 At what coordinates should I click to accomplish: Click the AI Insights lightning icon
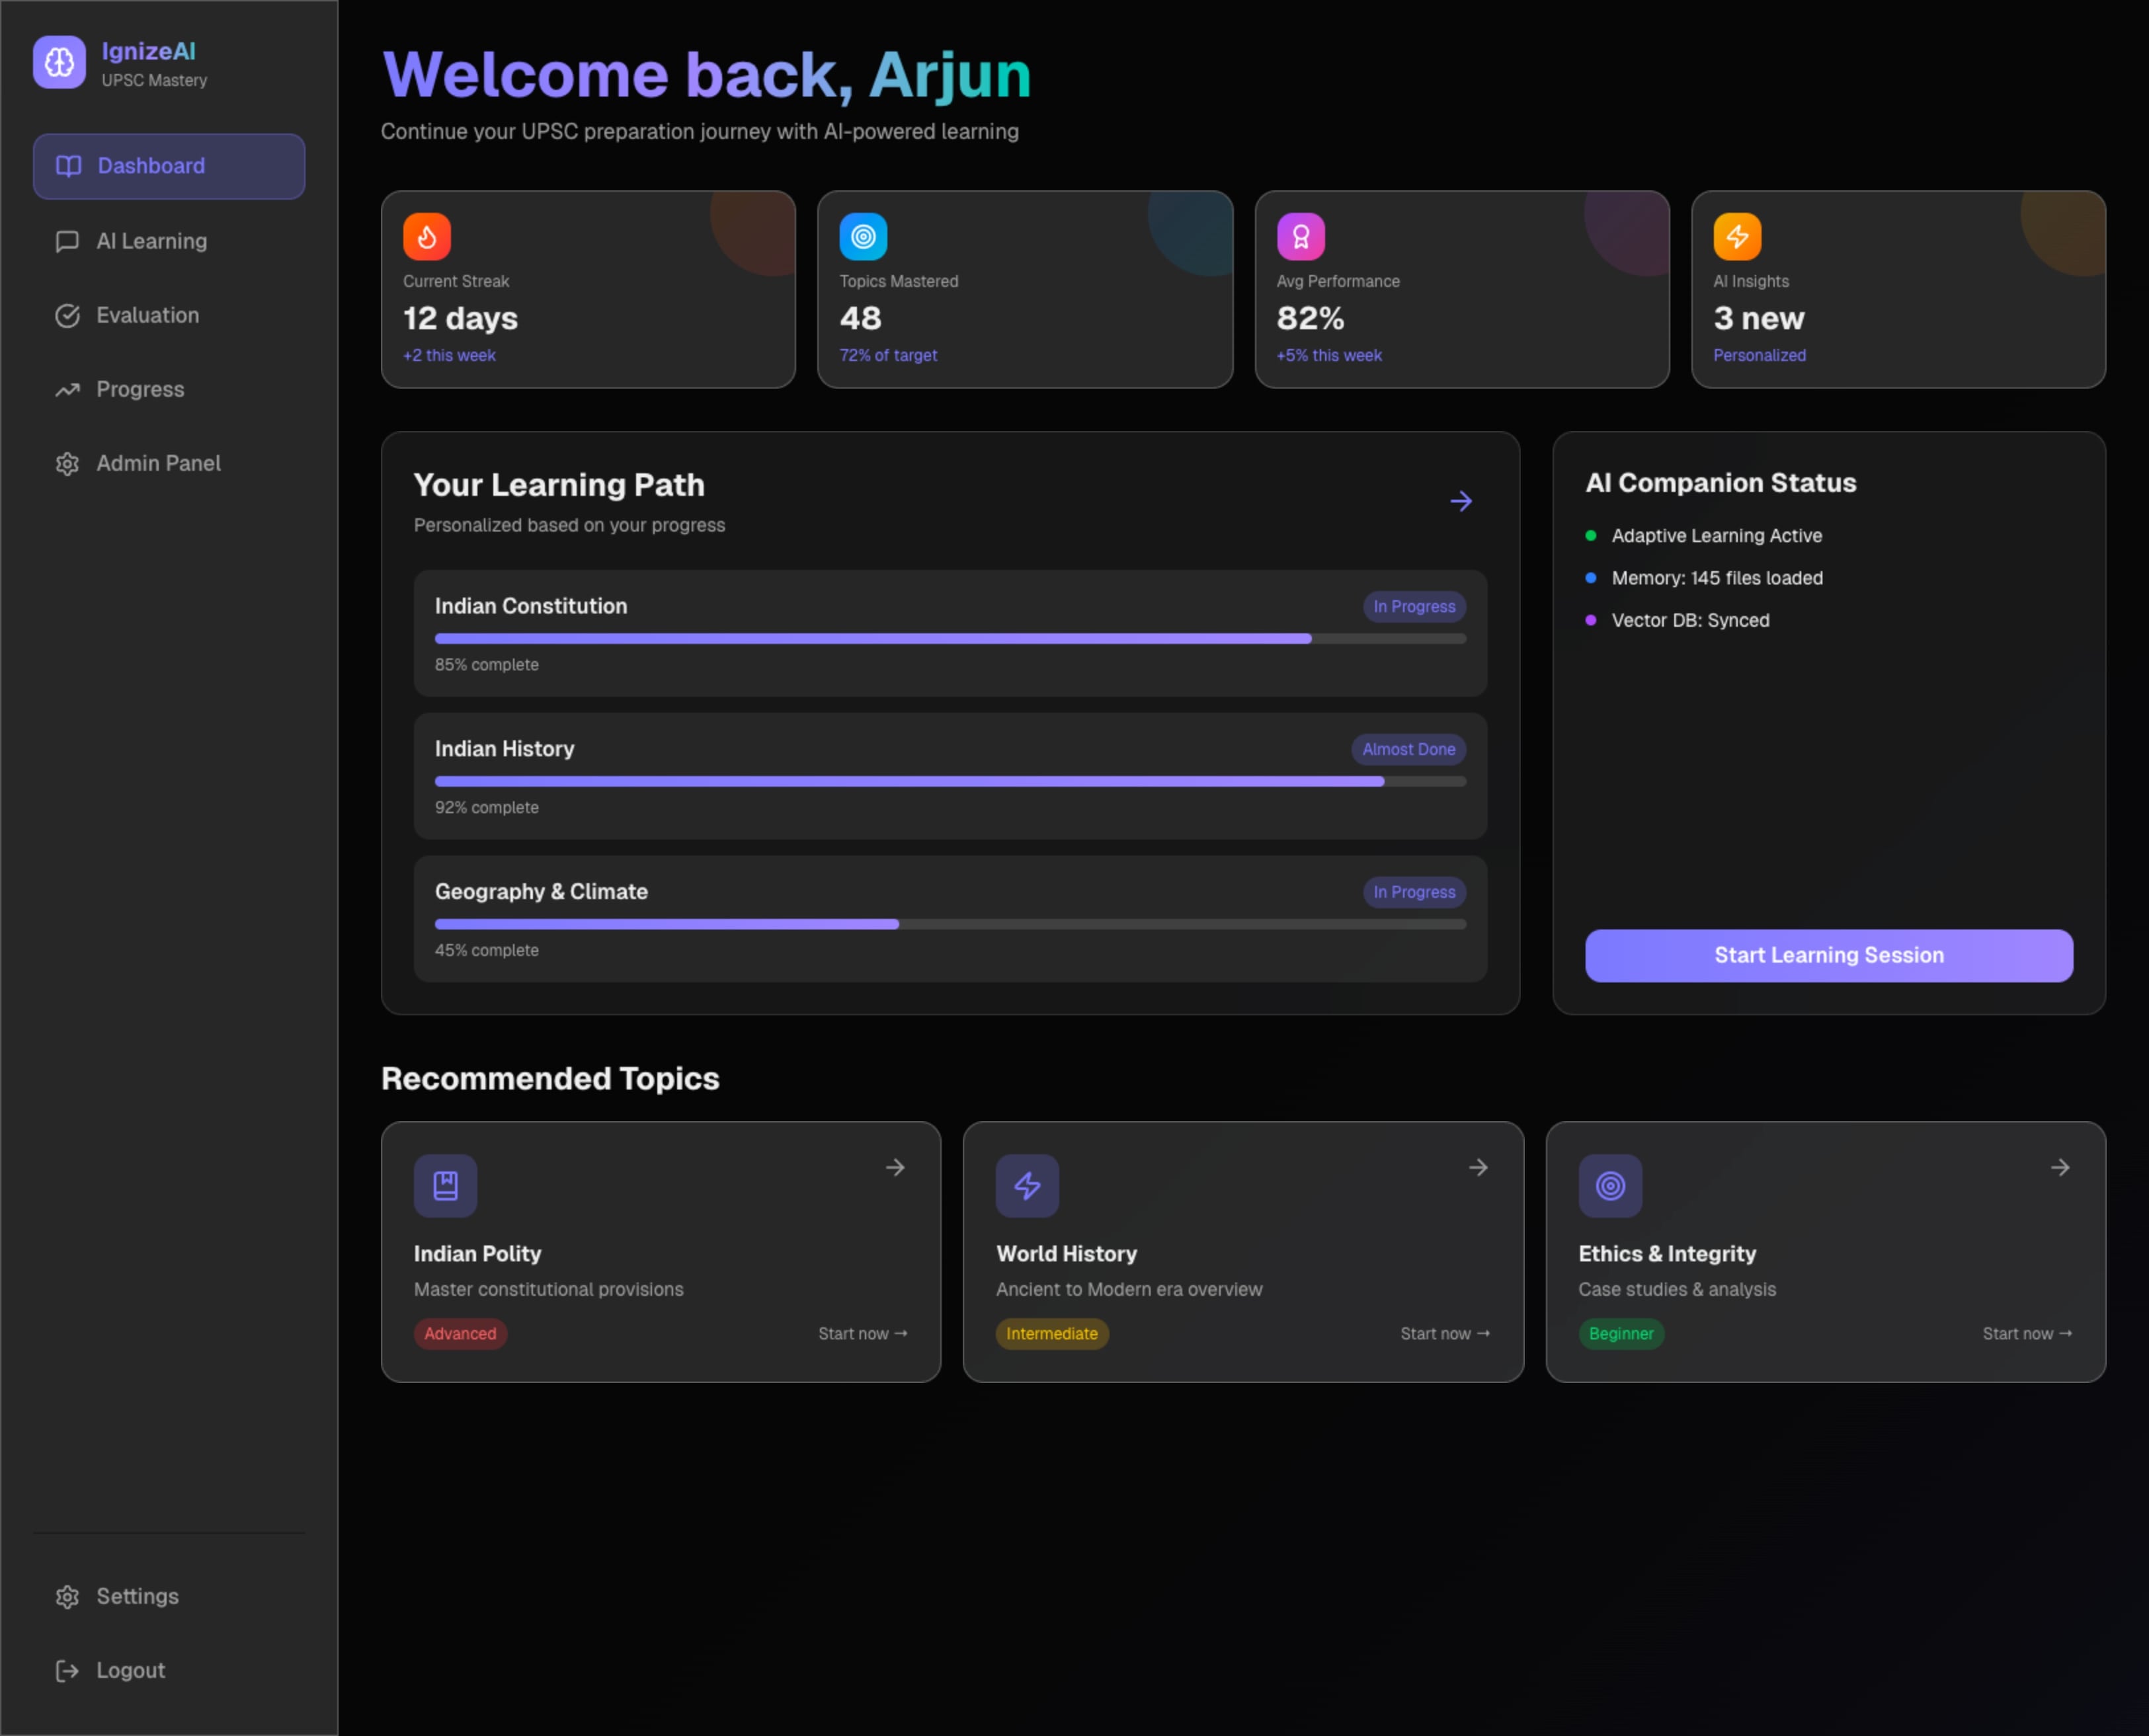(x=1737, y=237)
